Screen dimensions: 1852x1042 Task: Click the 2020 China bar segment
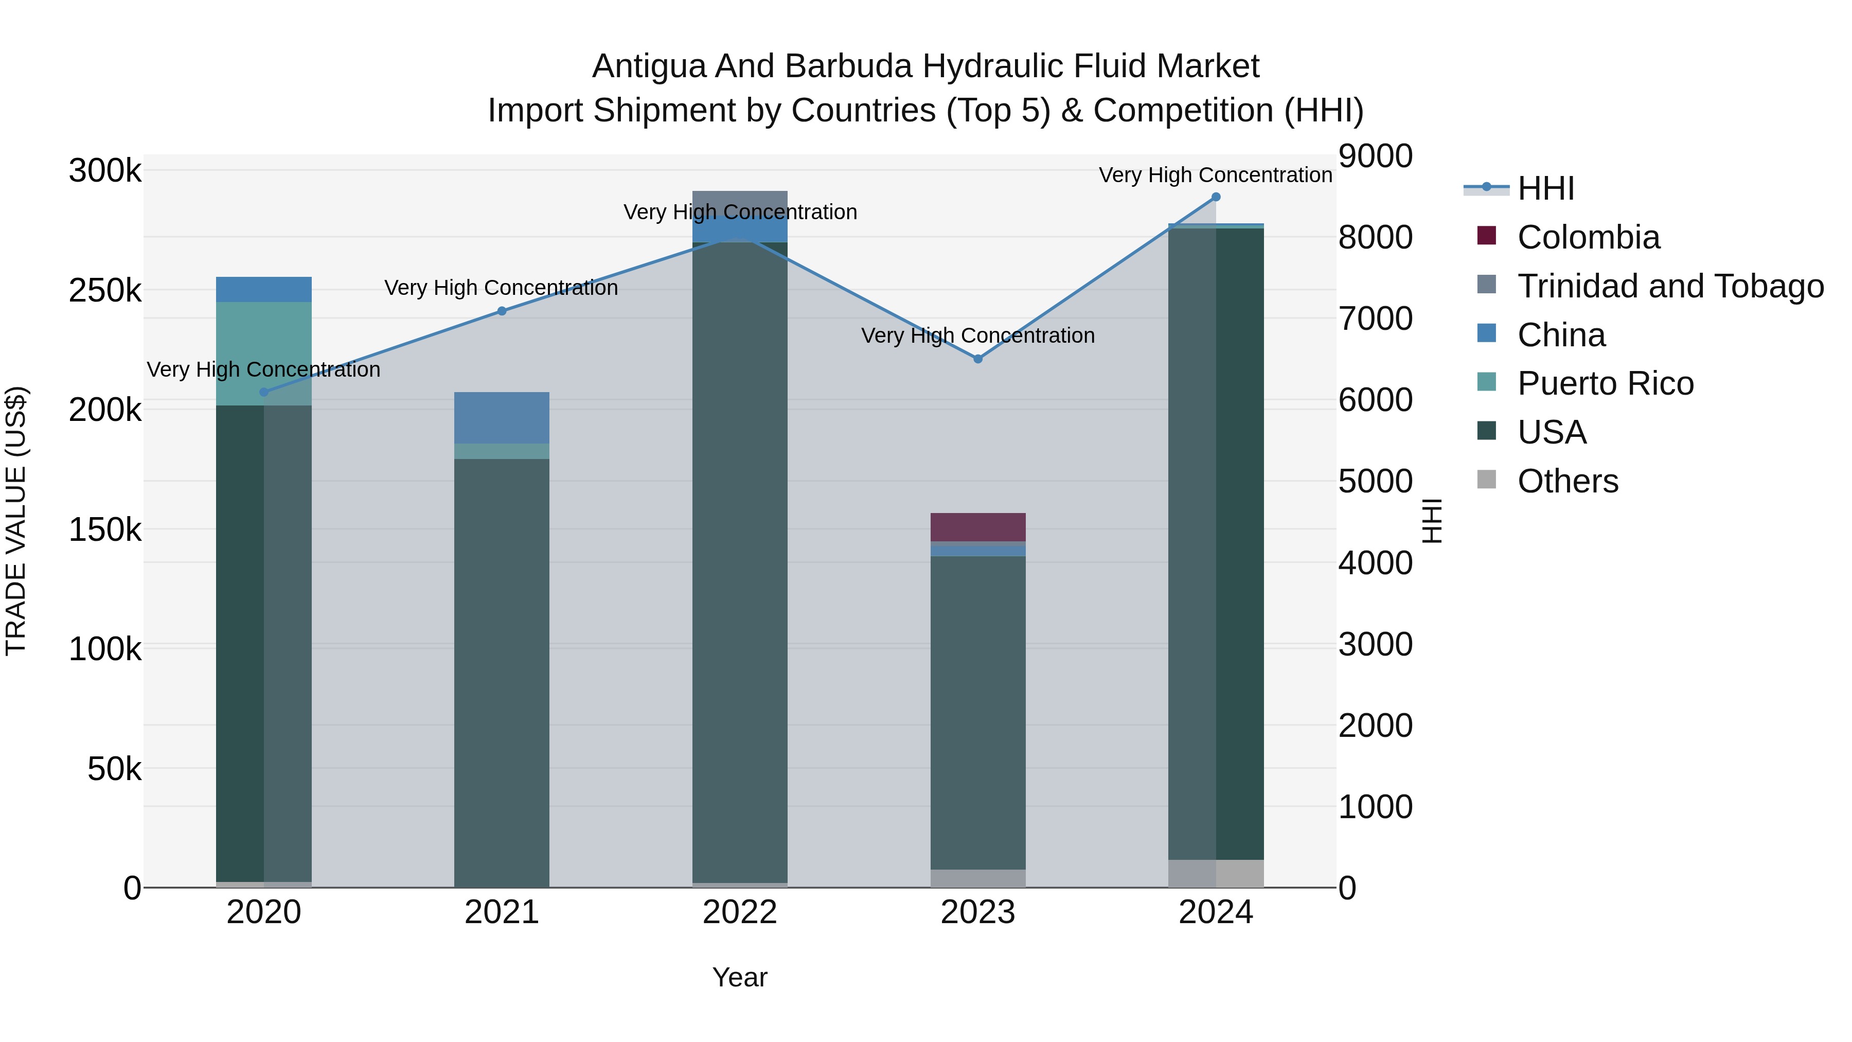[264, 289]
